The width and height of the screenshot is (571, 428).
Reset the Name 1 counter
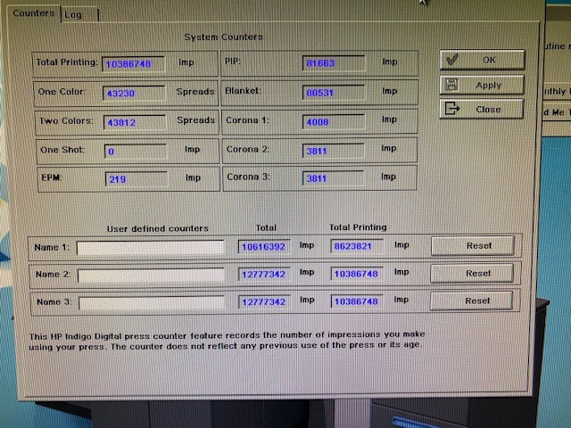(473, 246)
